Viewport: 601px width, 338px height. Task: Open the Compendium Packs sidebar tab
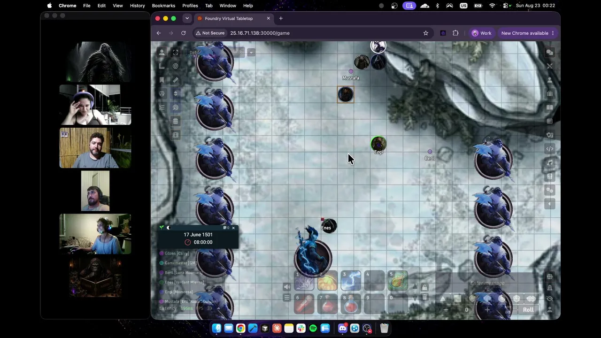coord(550,177)
